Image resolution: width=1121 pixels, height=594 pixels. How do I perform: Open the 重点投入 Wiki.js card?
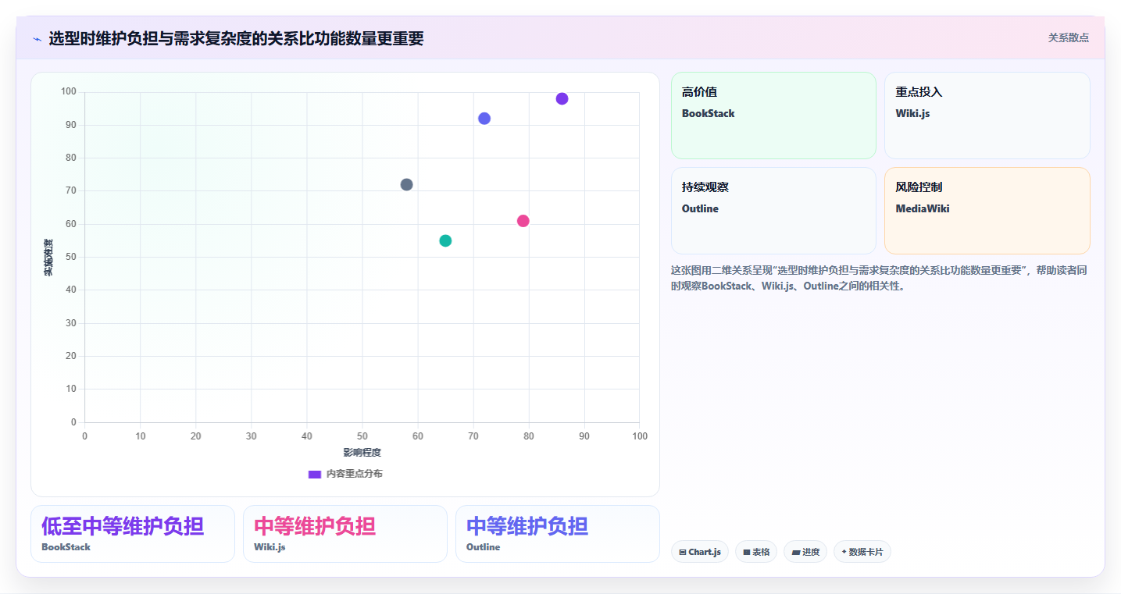(x=987, y=116)
